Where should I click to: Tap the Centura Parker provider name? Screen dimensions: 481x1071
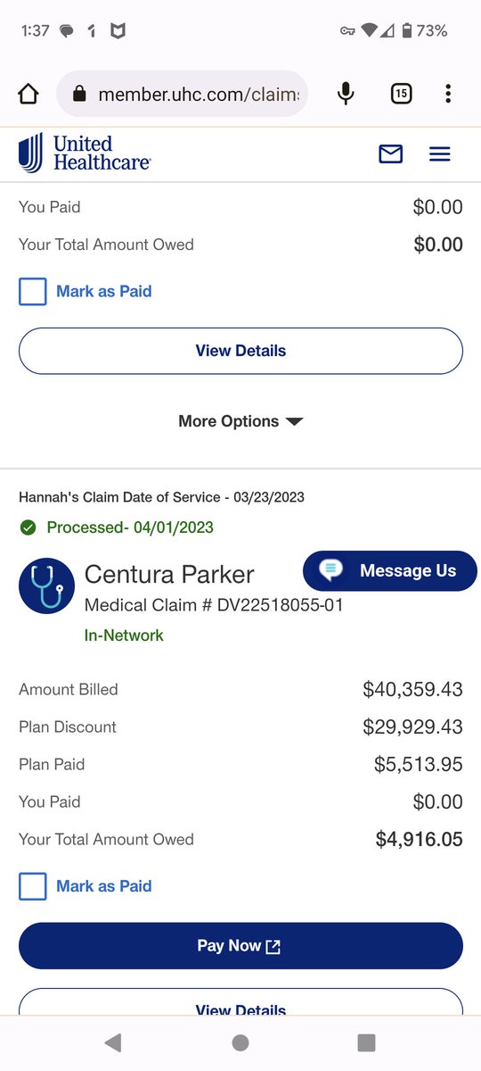coord(169,574)
